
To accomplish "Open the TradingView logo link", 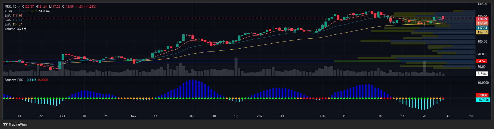I will (15, 124).
